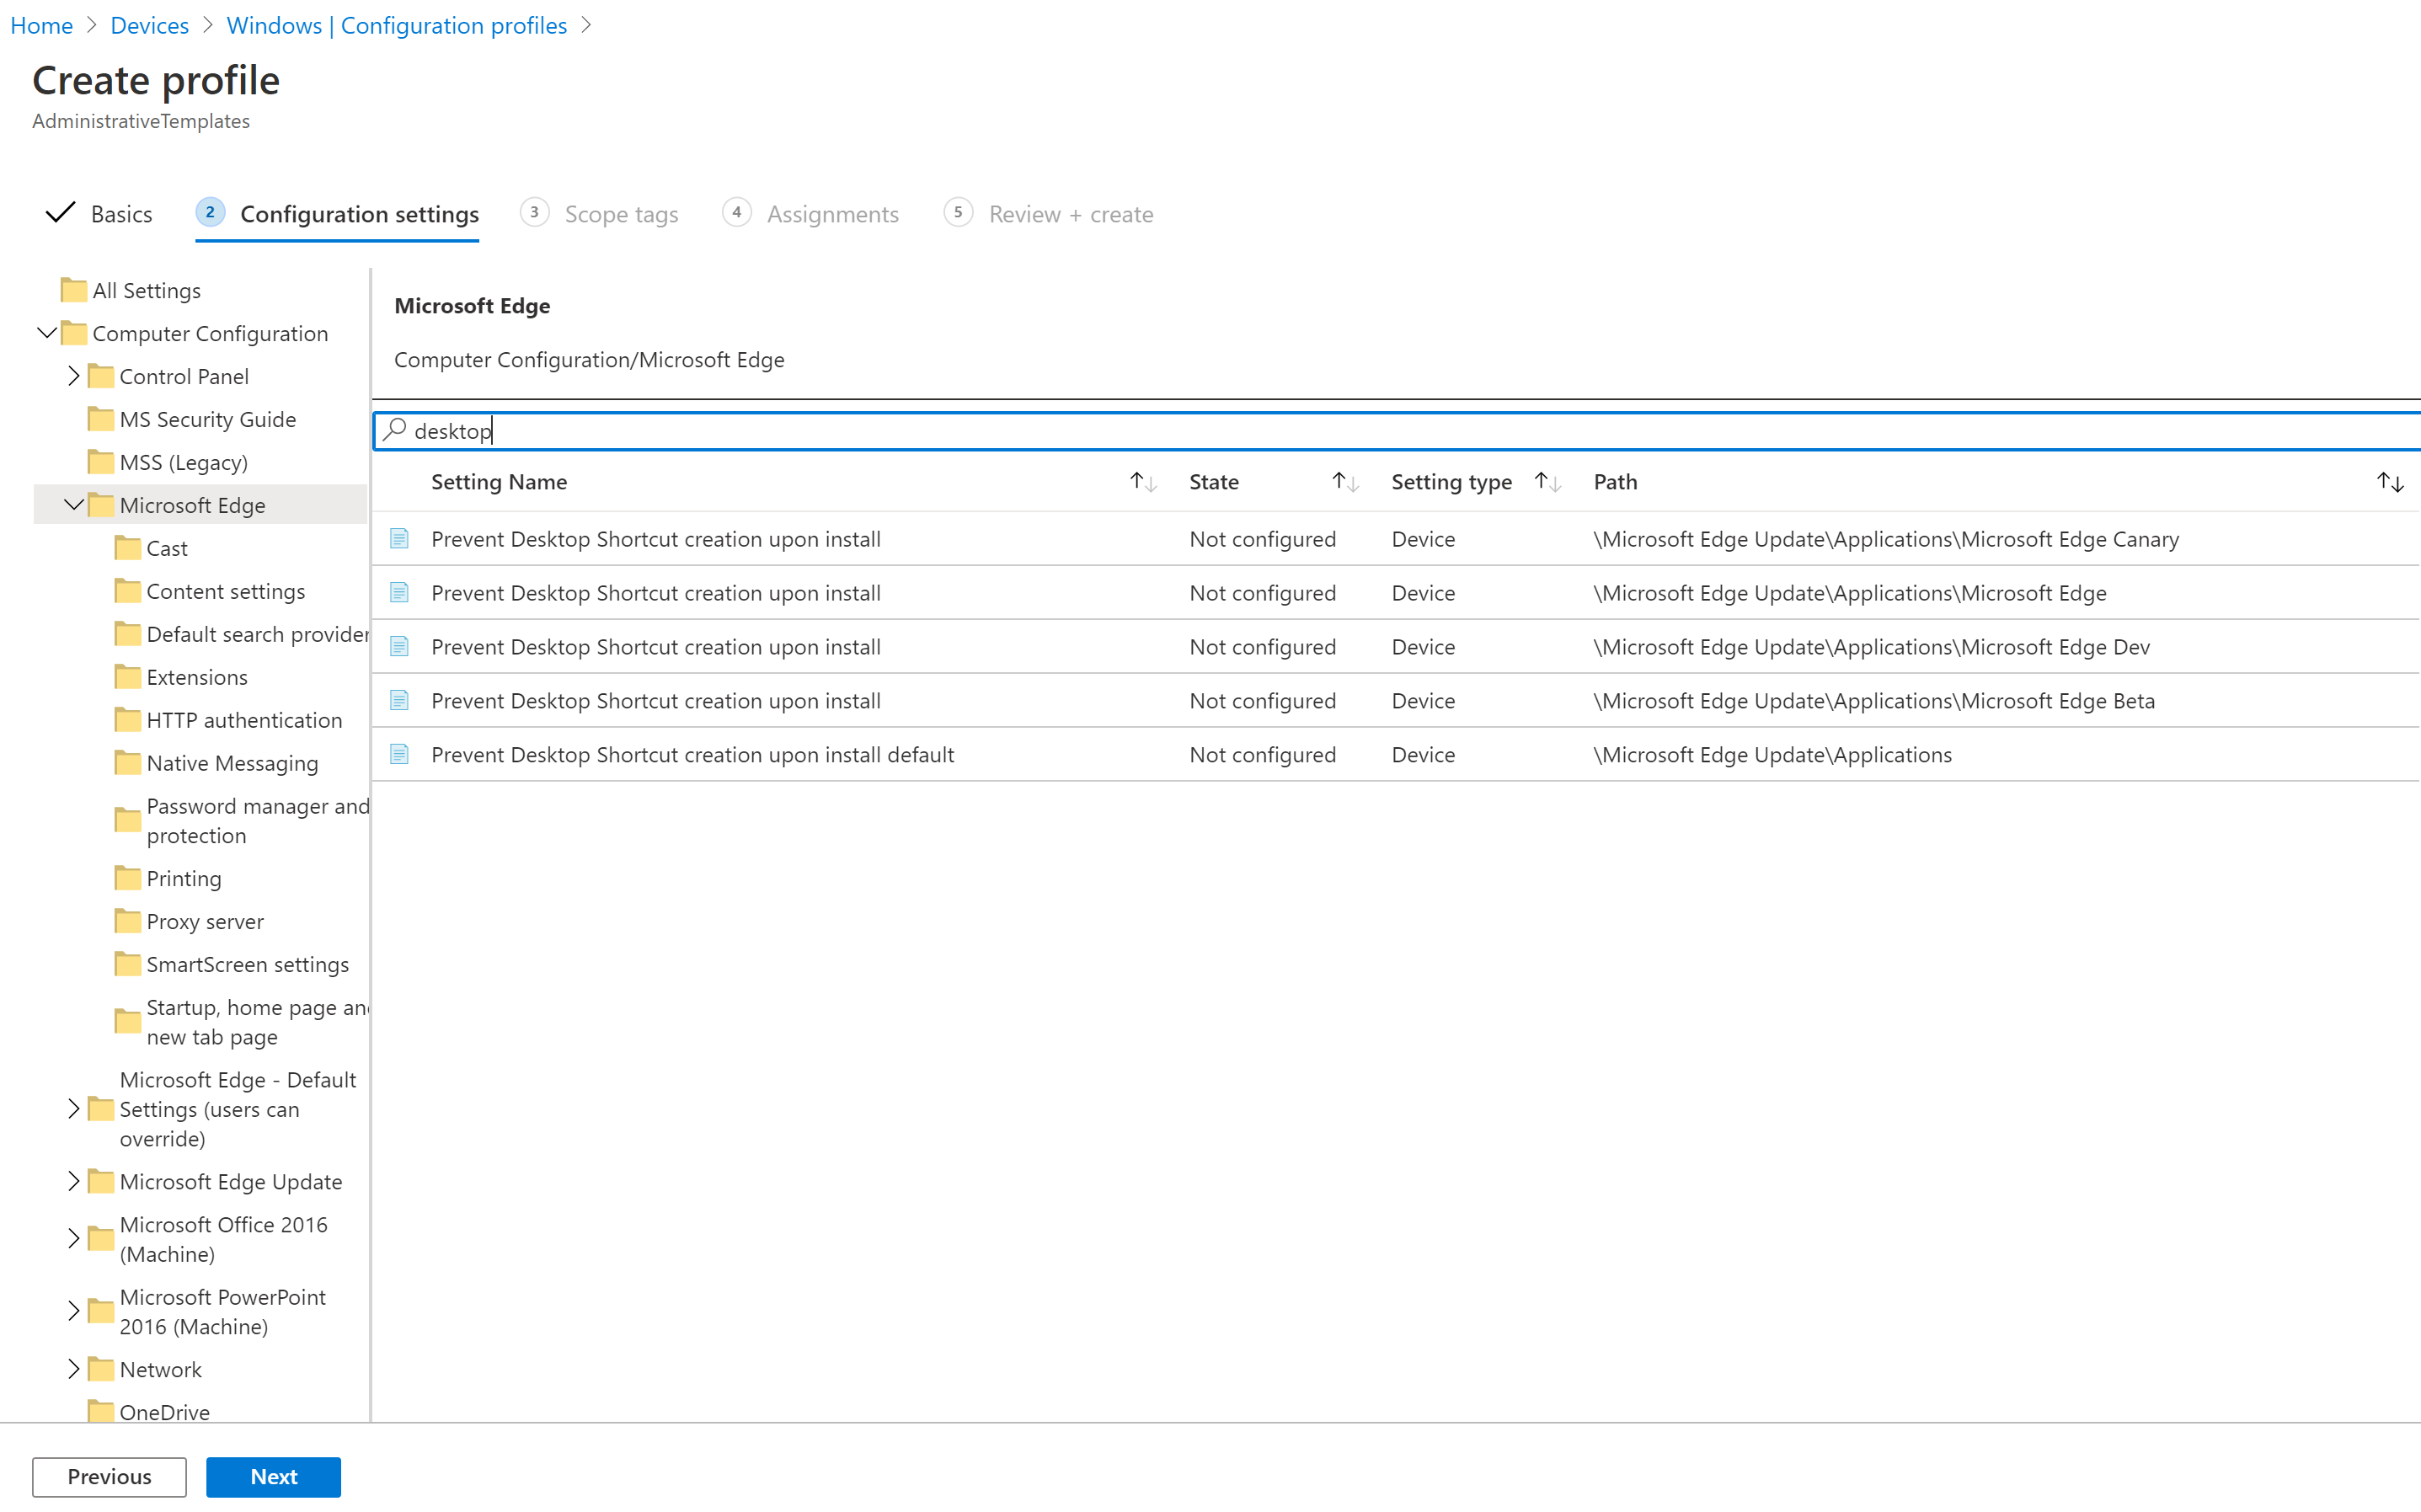
Task: Click the Content settings folder icon
Action: 128,591
